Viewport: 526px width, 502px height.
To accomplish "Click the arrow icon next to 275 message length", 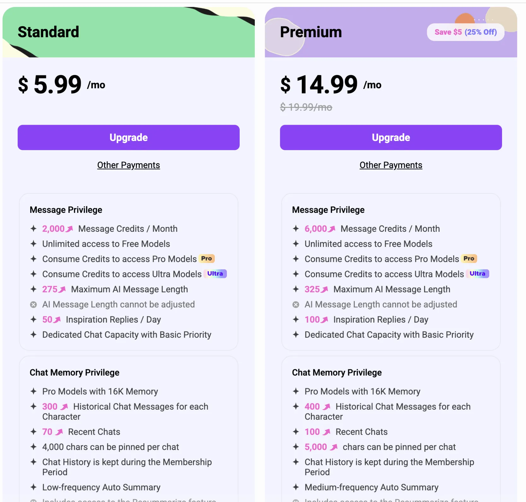I will click(x=62, y=289).
